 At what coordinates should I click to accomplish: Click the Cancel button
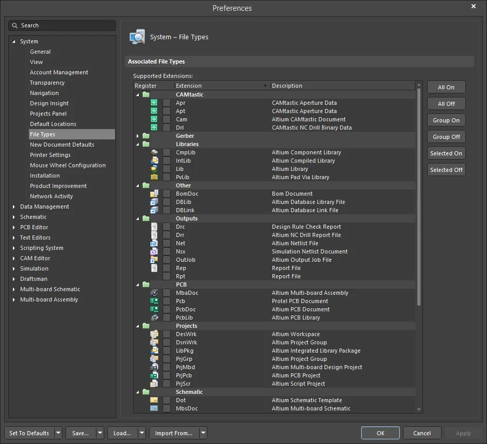(422, 433)
